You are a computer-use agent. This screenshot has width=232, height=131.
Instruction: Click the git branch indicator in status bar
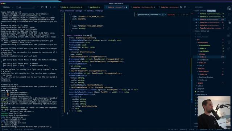pyautogui.click(x=5, y=130)
